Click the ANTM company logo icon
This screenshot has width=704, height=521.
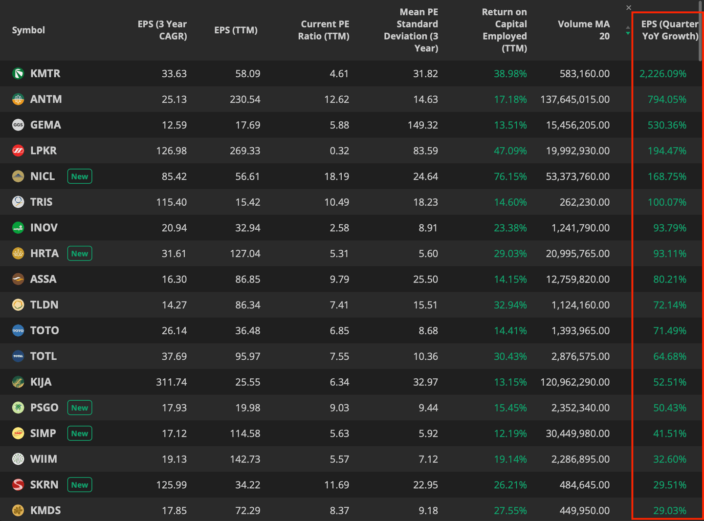coord(18,99)
